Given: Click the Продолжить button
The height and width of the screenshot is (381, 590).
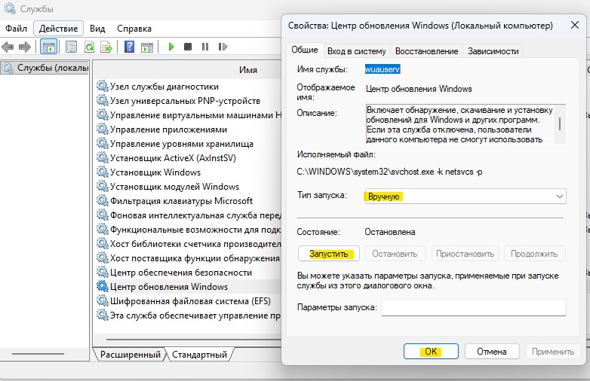Looking at the screenshot, I should (534, 254).
